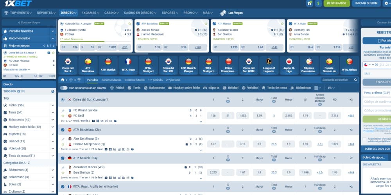Screen dimensions: 391x195
Task: Pin the FC Ulsan Hyundai match
Action: (63, 110)
